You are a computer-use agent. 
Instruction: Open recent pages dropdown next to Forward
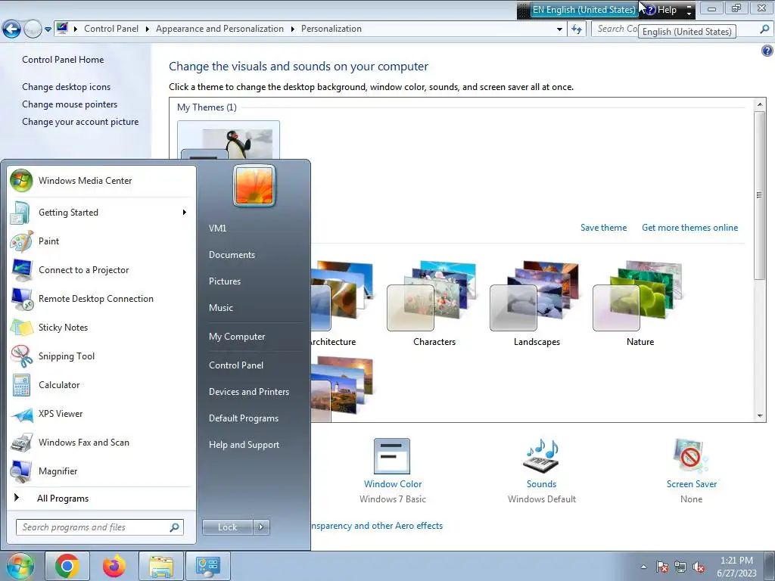[x=48, y=30]
